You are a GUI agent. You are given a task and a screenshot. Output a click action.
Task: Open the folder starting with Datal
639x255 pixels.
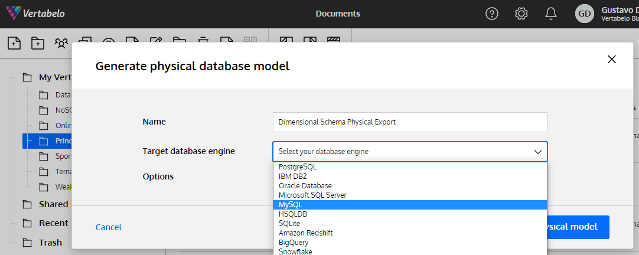56,95
